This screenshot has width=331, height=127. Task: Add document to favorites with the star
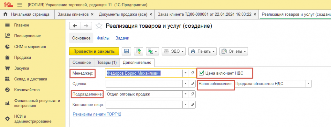coord(99,26)
